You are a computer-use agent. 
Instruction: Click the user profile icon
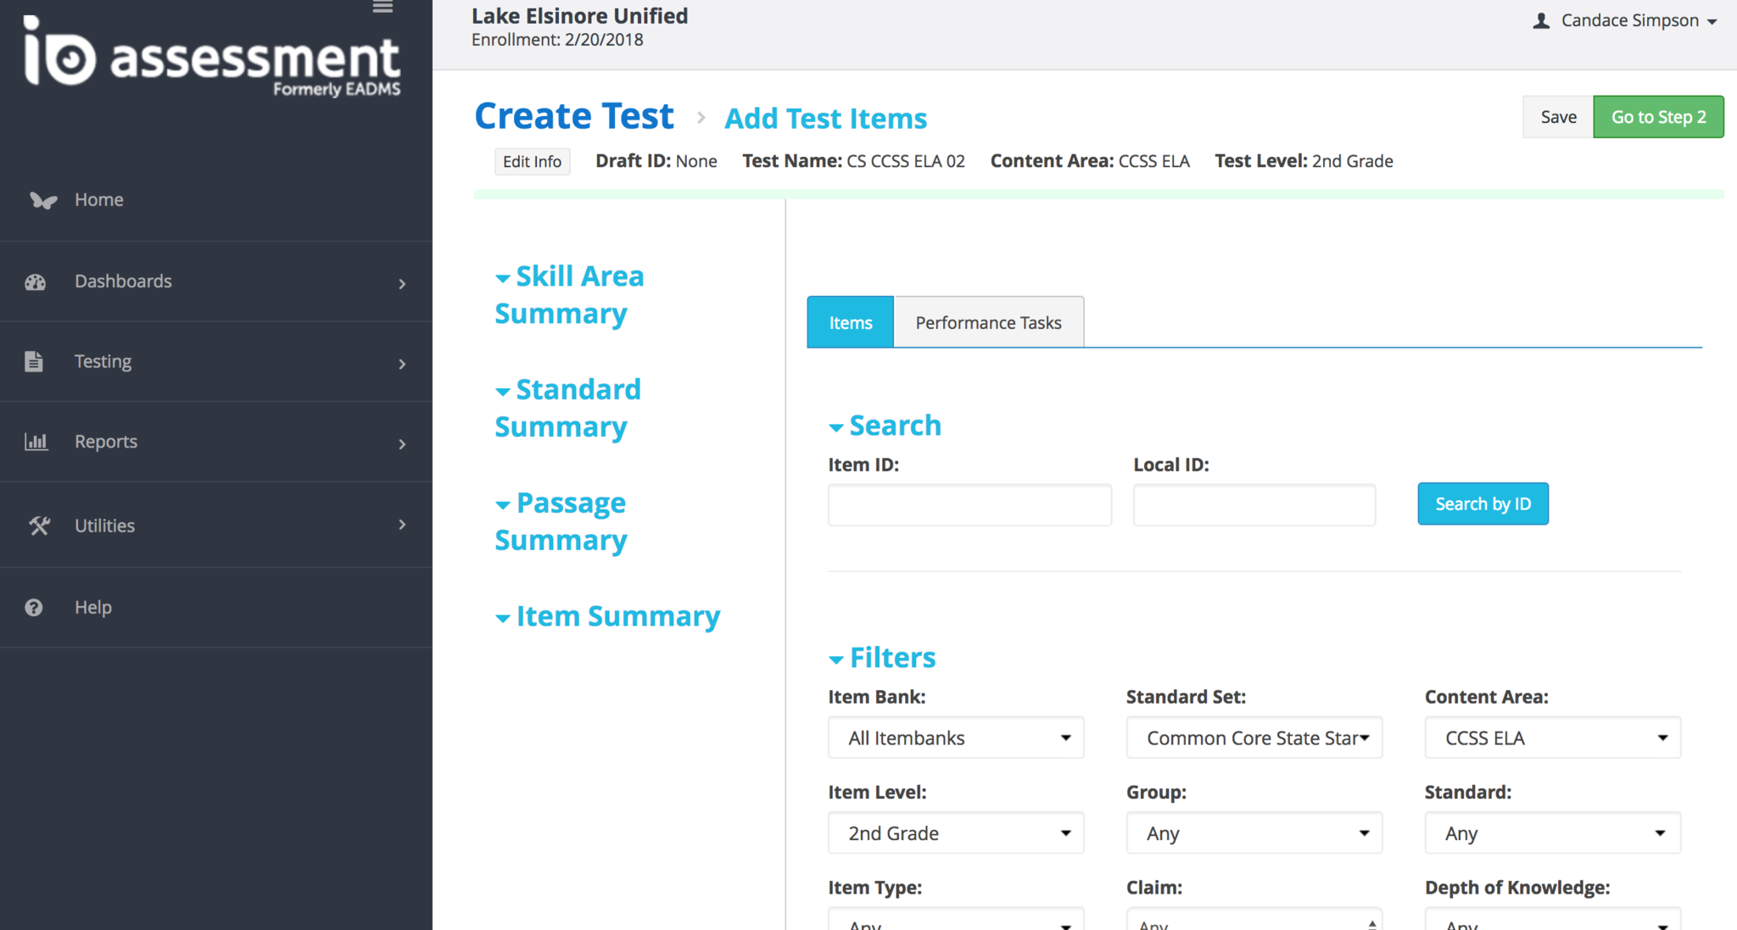(x=1541, y=21)
